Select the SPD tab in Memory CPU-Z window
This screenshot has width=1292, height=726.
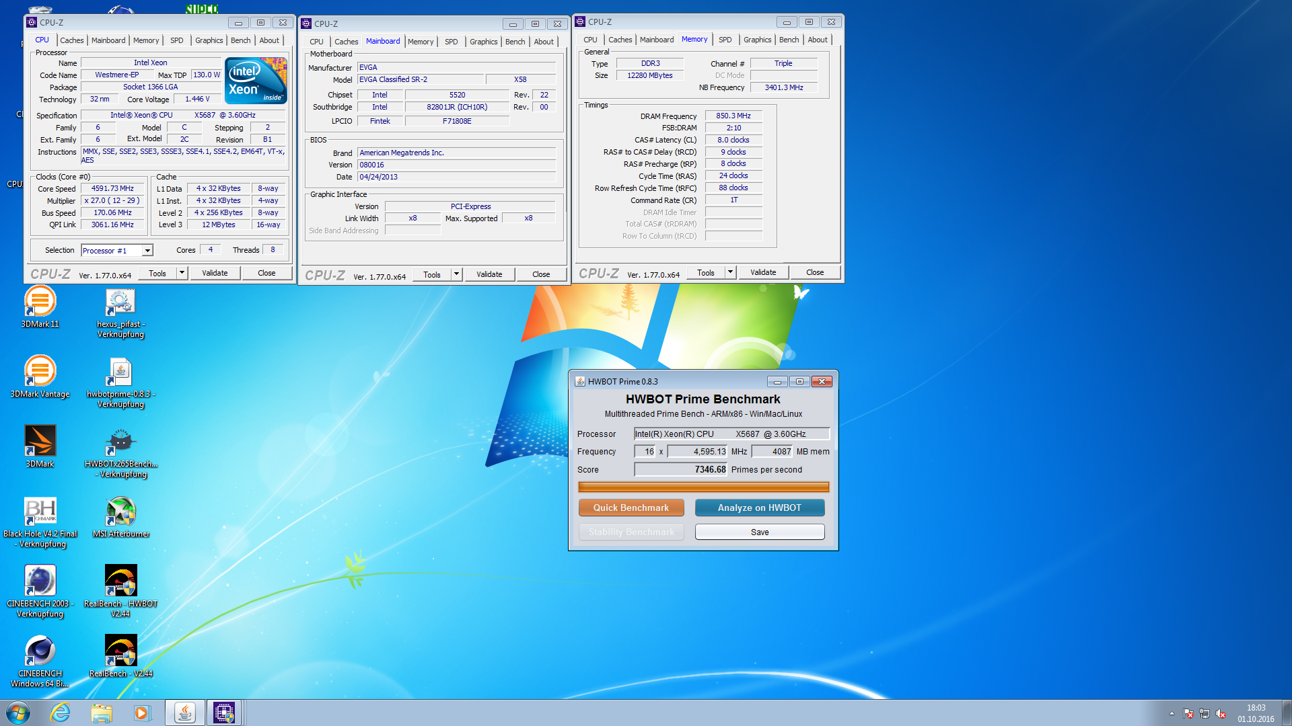coord(725,40)
